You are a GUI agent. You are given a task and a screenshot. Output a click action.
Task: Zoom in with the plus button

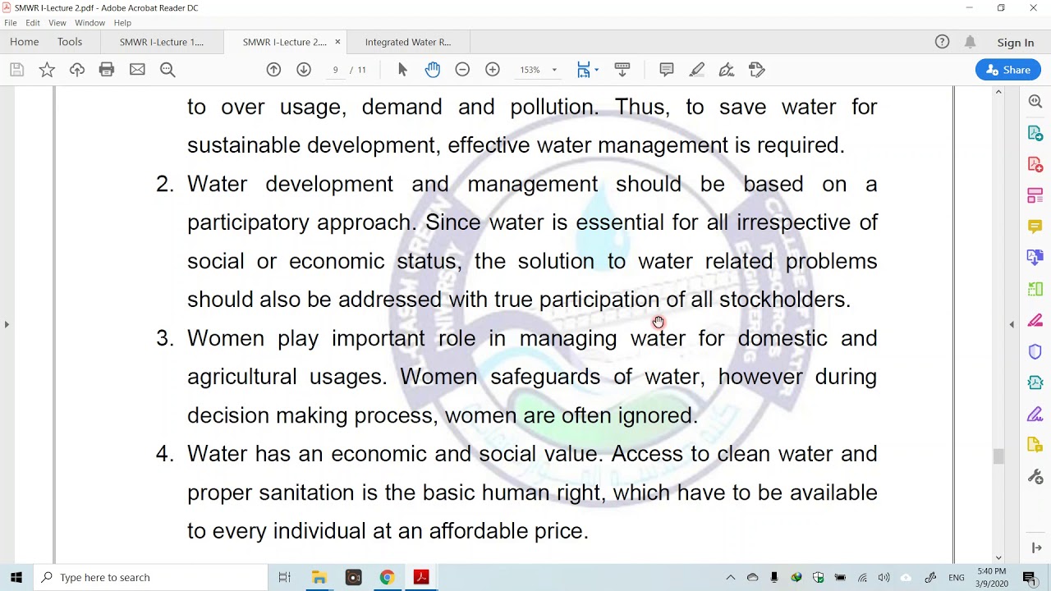493,70
